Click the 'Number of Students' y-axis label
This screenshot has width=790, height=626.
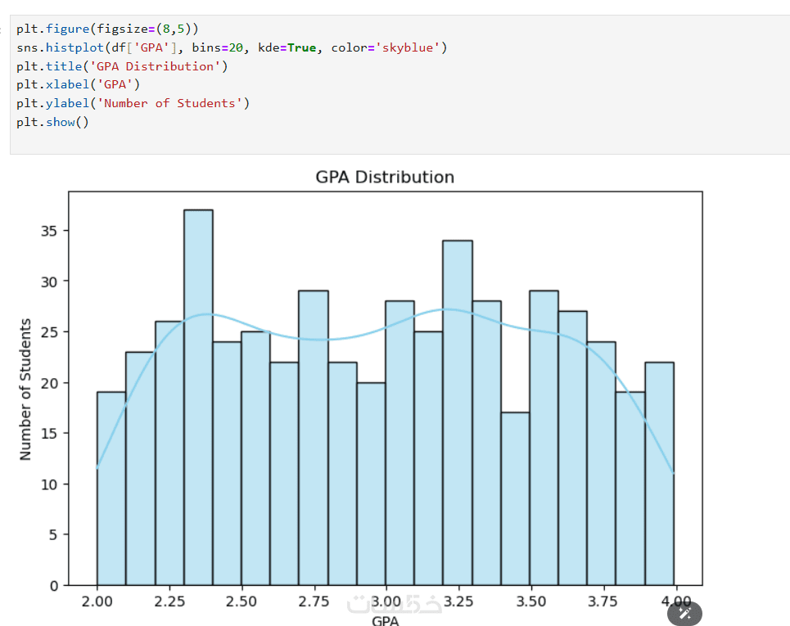(25, 389)
